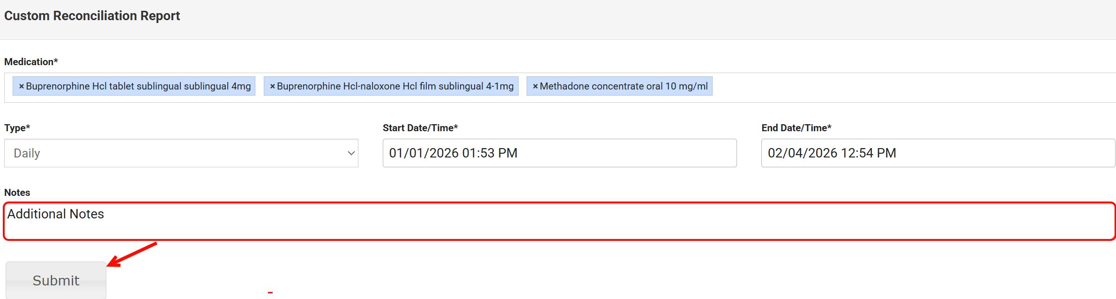Remove the Buprenorphine Hcl tablet sublingual 4mg tag

[21, 87]
